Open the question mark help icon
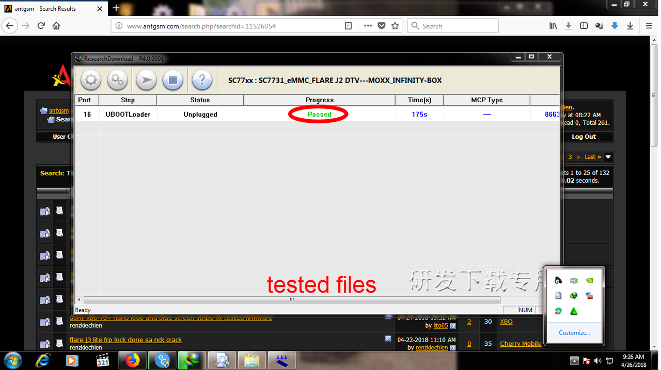661x370 pixels. (x=202, y=80)
